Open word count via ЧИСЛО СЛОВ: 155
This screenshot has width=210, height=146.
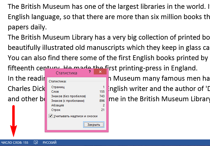click(15, 143)
